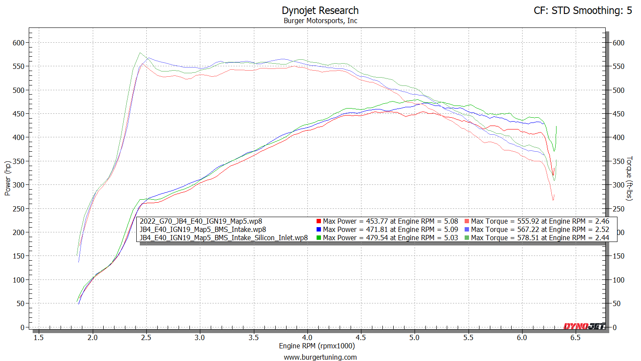This screenshot has width=641, height=361.
Task: Click the light blue Max Torque swatch
Action: coord(467,230)
